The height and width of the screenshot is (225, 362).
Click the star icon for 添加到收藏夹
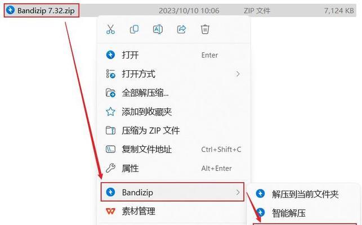point(110,112)
